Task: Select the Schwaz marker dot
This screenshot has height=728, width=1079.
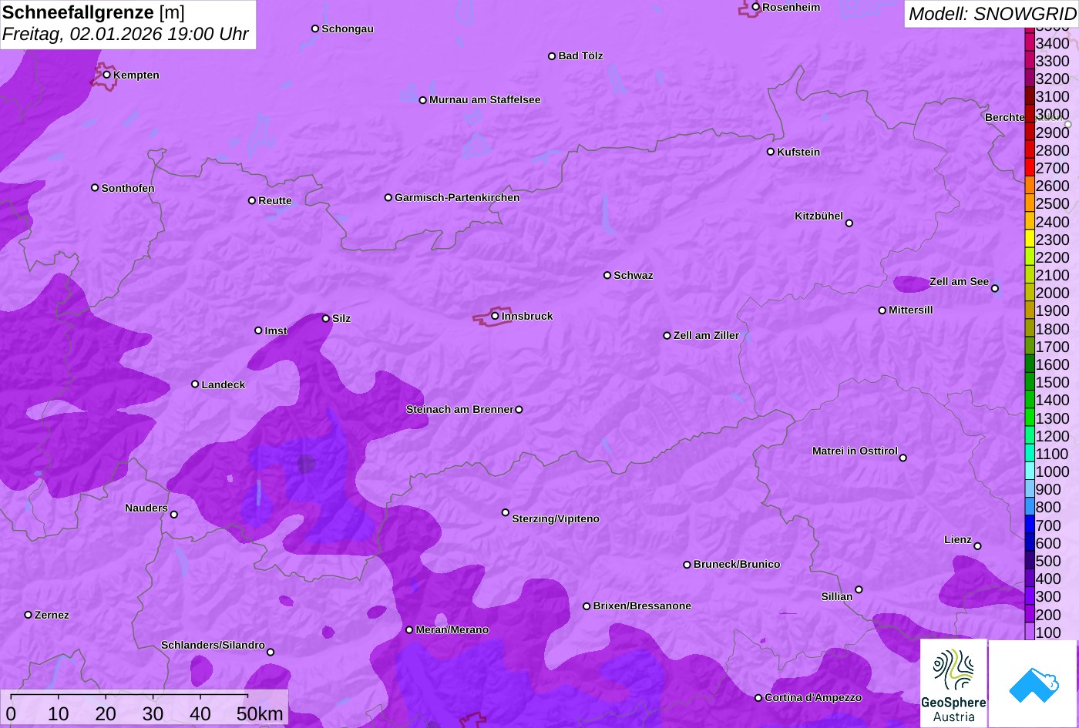Action: click(x=607, y=275)
